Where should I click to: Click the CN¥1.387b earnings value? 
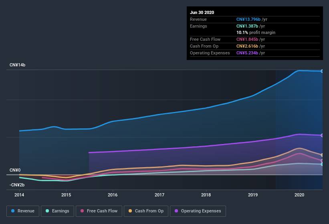247,26
